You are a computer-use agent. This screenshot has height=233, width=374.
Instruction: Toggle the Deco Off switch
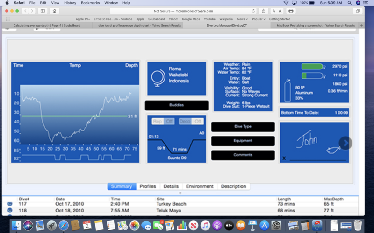(191, 121)
